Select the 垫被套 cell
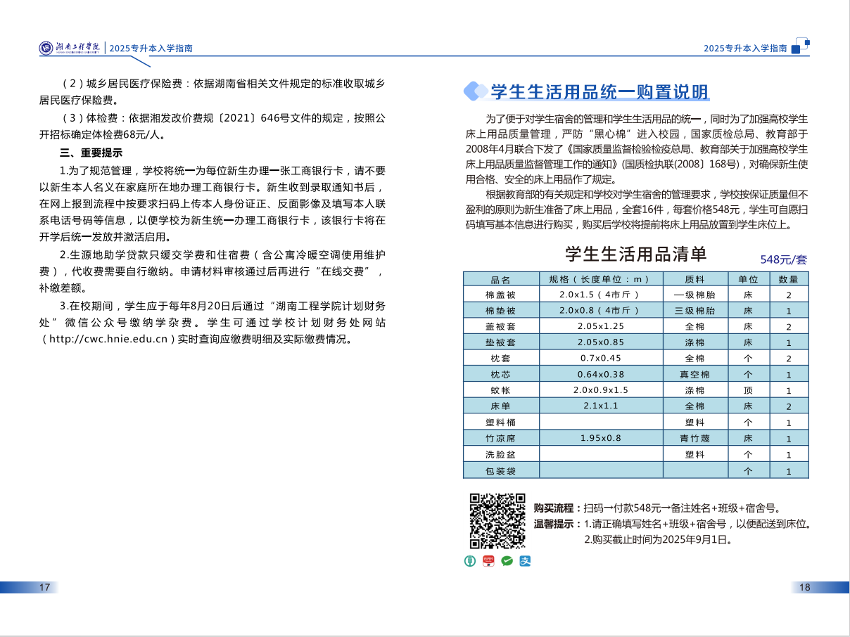The width and height of the screenshot is (850, 637). [x=501, y=342]
